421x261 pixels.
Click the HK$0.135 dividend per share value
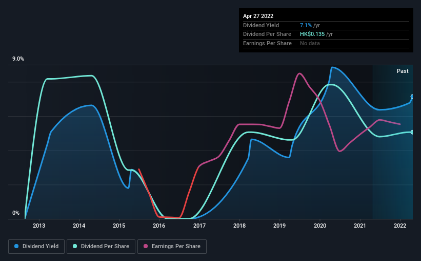312,34
